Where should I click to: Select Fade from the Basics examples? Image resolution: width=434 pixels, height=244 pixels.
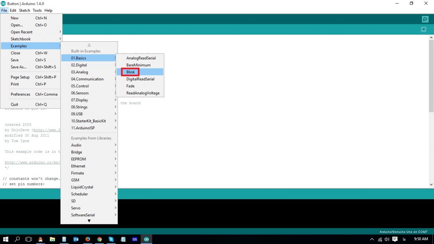(x=130, y=86)
